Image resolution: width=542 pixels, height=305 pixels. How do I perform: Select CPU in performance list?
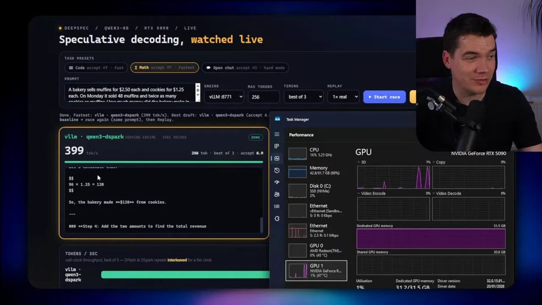pos(316,153)
